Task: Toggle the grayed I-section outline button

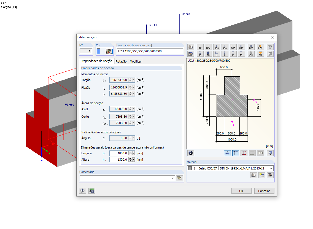Action: click(x=252, y=153)
